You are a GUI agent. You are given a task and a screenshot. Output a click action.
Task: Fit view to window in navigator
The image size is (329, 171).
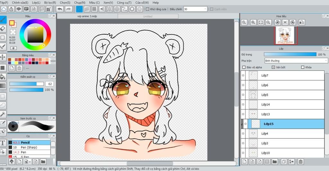coord(261,22)
